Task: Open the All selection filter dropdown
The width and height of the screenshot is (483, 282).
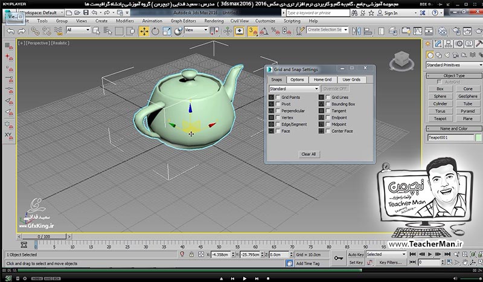Action: (x=78, y=30)
